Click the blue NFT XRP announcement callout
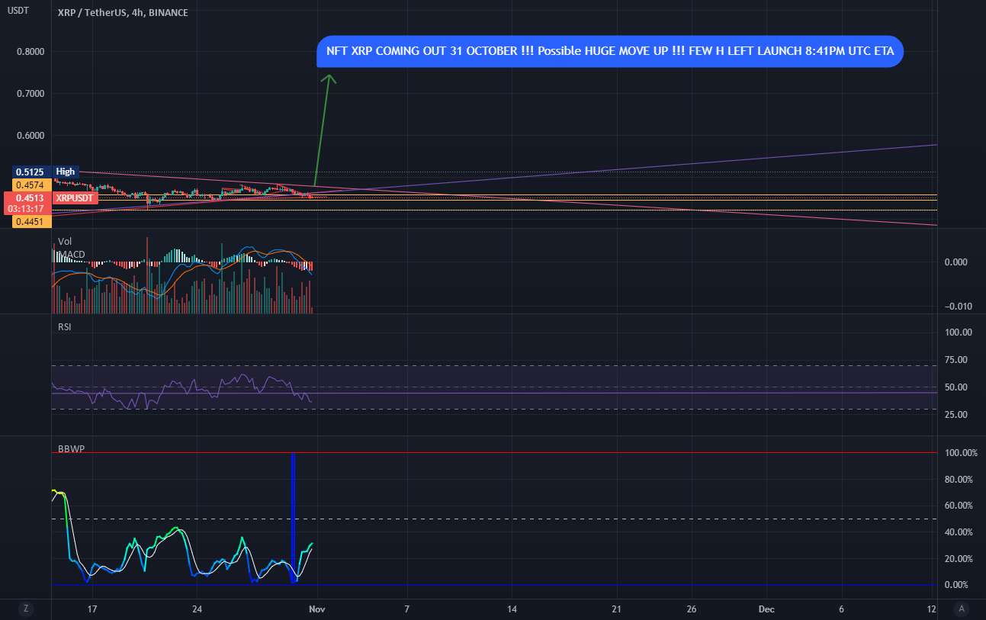Image resolution: width=986 pixels, height=620 pixels. coord(610,52)
